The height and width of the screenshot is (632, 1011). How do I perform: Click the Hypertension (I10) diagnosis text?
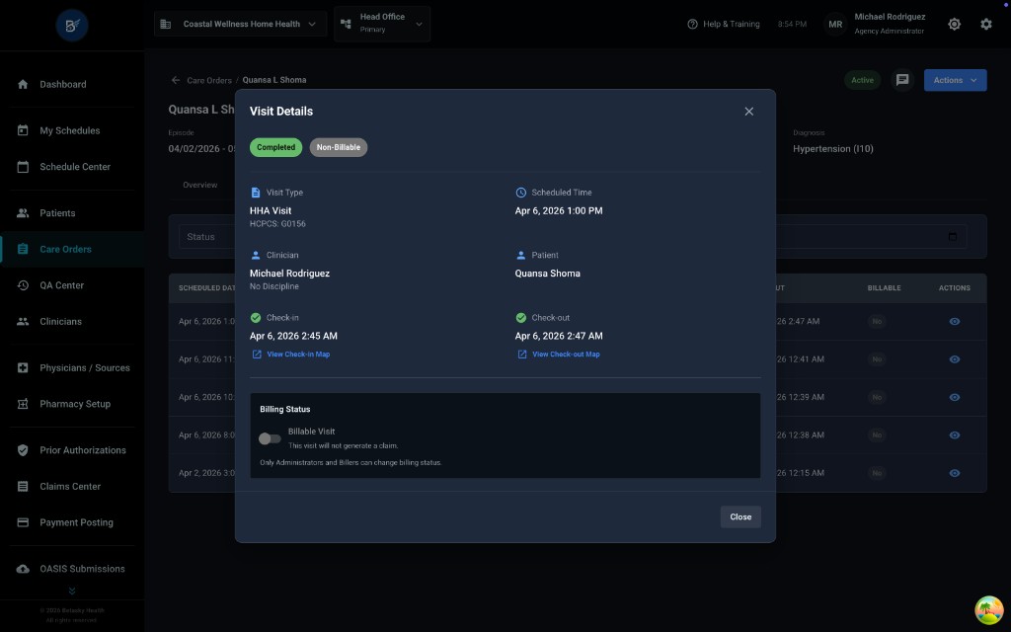(x=832, y=148)
